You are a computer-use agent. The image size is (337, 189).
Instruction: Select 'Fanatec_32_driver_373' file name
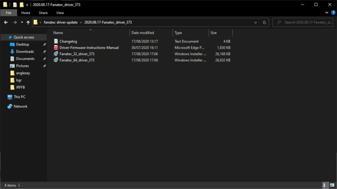(77, 54)
